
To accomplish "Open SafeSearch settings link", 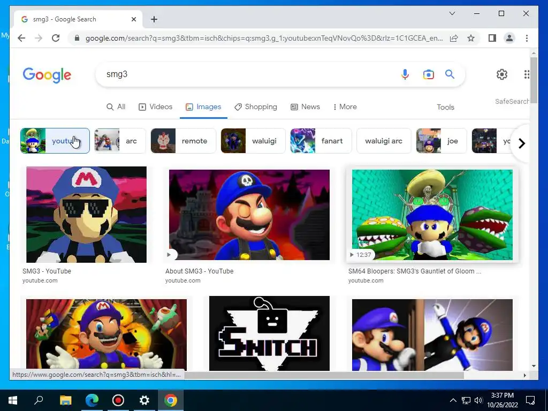I will point(512,101).
